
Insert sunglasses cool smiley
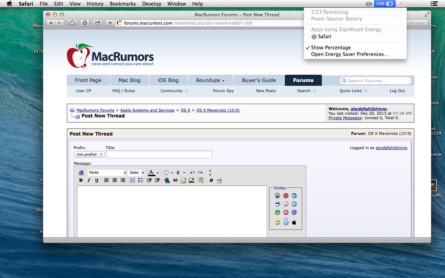[277, 204]
